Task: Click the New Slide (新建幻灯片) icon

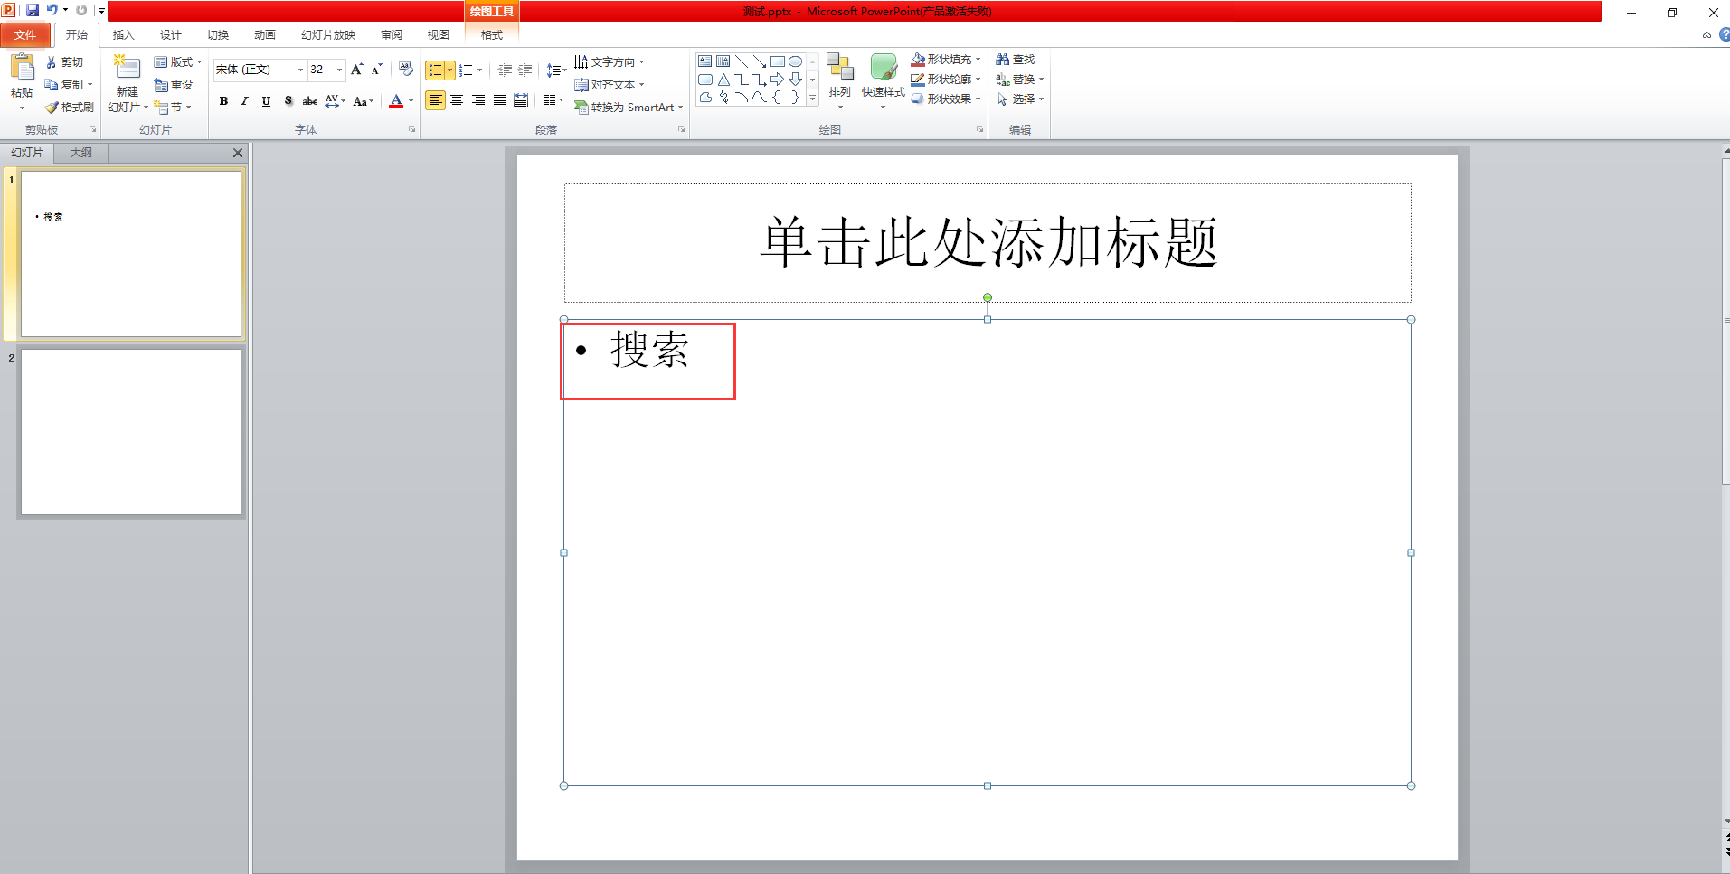Action: coord(127,68)
